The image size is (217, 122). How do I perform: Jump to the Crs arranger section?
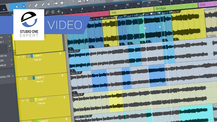click(x=207, y=4)
